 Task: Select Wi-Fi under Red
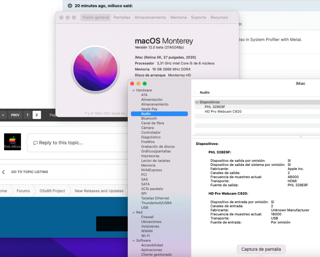click(145, 236)
